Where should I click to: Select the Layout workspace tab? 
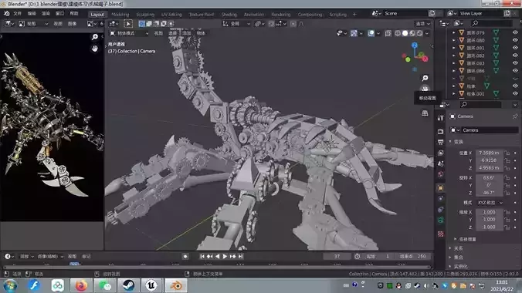pyautogui.click(x=97, y=15)
